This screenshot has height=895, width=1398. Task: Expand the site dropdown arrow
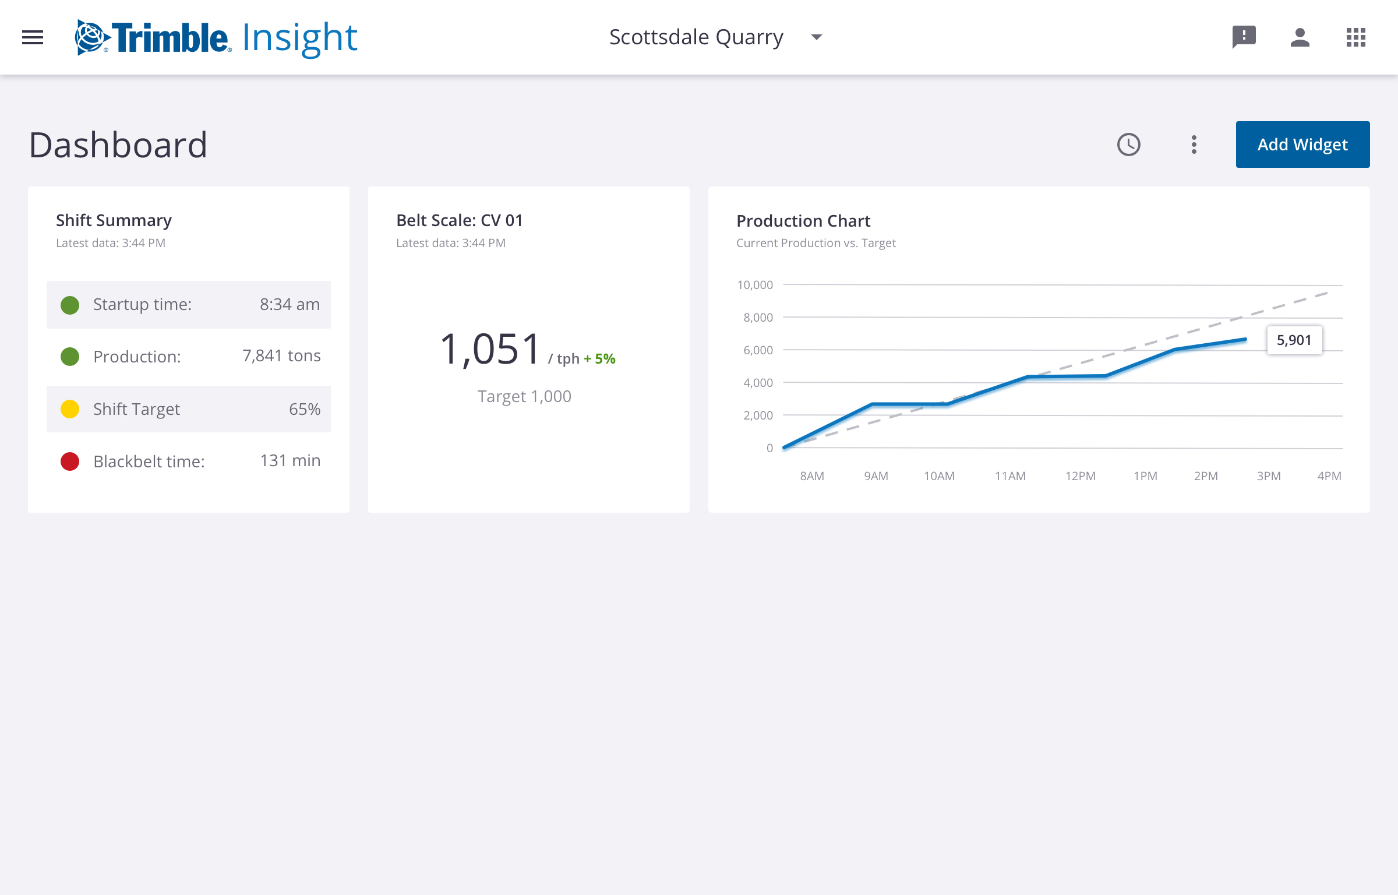click(x=816, y=37)
